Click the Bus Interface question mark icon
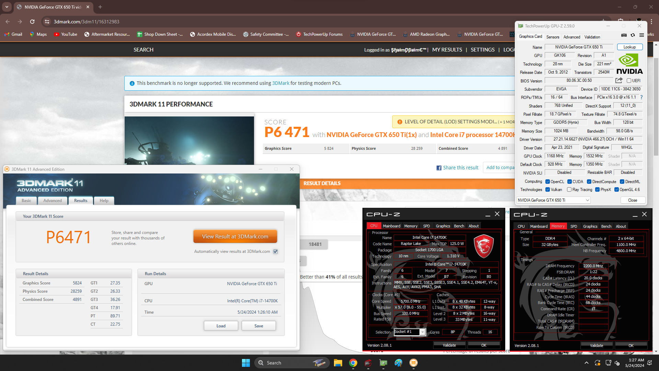Image resolution: width=659 pixels, height=371 pixels. click(641, 97)
